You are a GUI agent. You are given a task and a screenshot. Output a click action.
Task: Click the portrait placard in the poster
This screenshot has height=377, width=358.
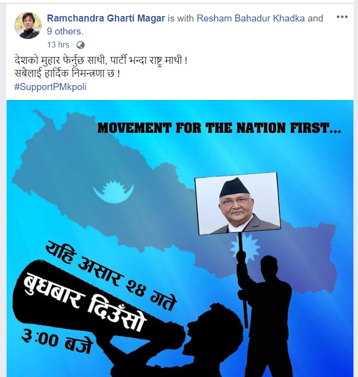238,203
